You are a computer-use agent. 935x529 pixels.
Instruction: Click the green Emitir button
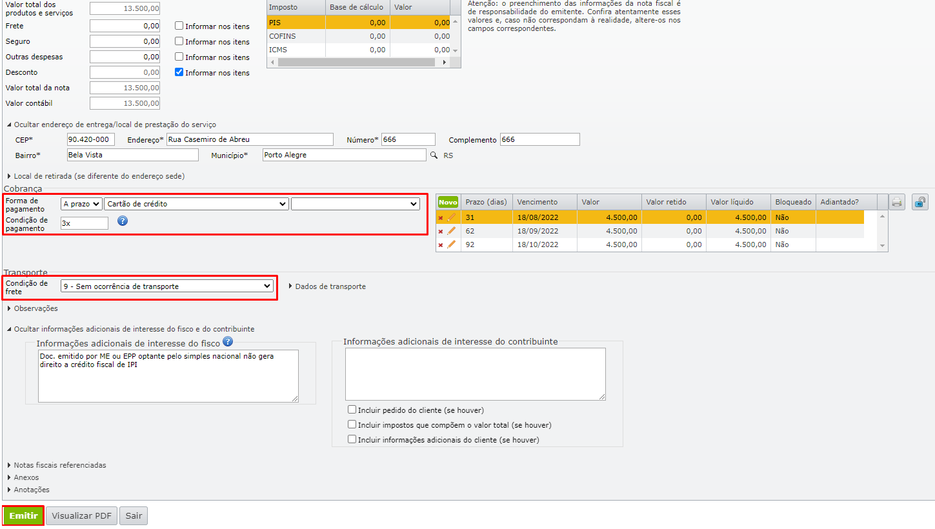pyautogui.click(x=23, y=516)
